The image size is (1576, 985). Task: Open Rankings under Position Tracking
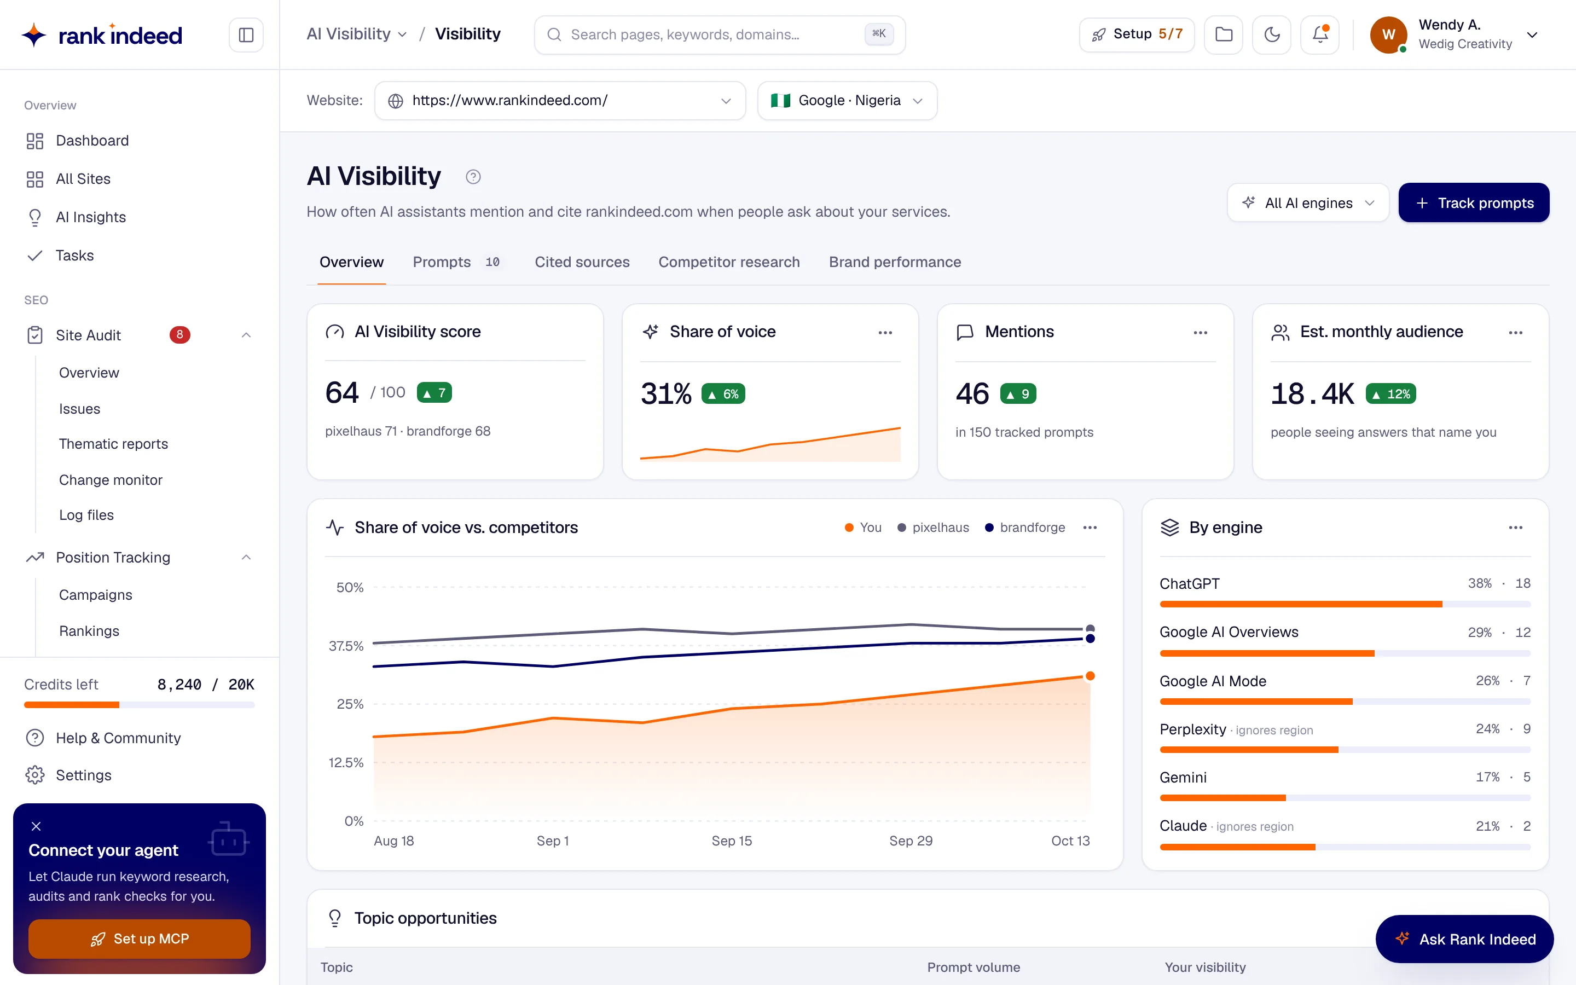pyautogui.click(x=89, y=630)
